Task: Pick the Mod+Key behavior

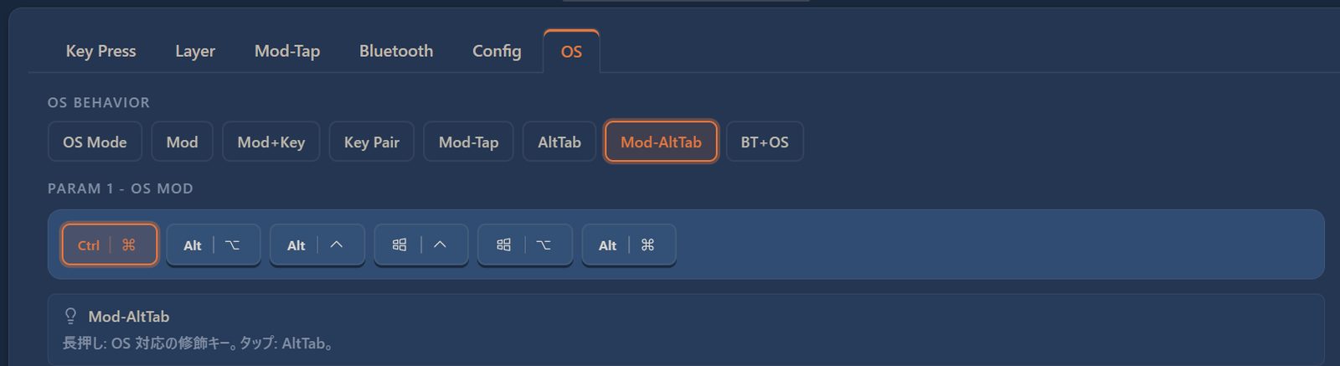Action: 271,142
